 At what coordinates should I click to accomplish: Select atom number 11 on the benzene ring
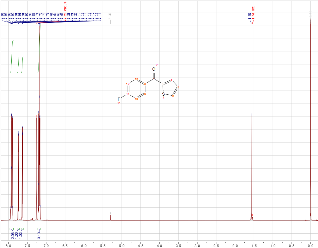[128, 94]
